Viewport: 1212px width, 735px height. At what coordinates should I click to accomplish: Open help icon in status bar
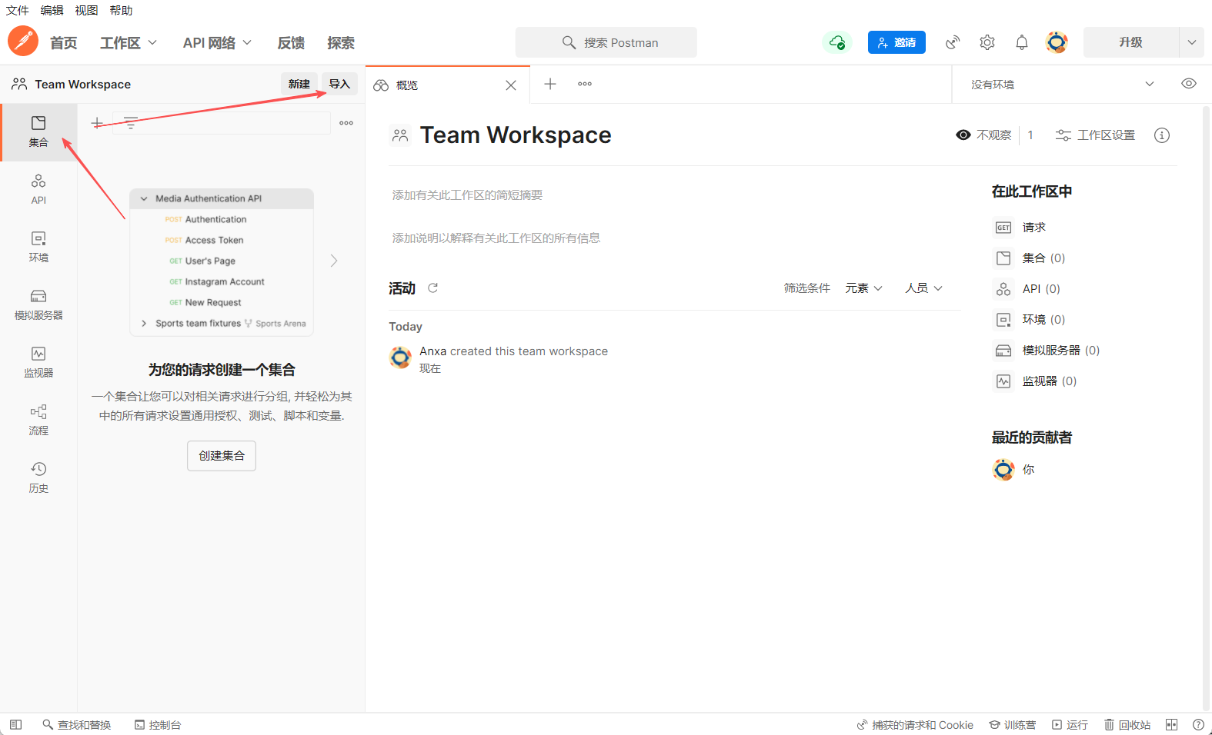pyautogui.click(x=1198, y=724)
